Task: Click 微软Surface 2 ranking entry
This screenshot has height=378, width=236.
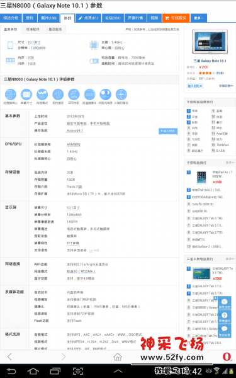Action: 207,246
